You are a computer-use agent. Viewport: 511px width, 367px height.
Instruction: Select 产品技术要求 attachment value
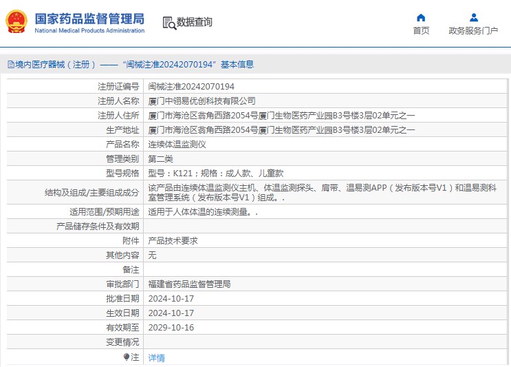[x=173, y=241]
